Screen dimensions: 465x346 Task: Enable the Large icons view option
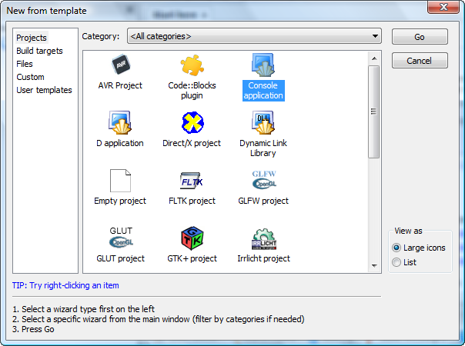[x=396, y=248]
